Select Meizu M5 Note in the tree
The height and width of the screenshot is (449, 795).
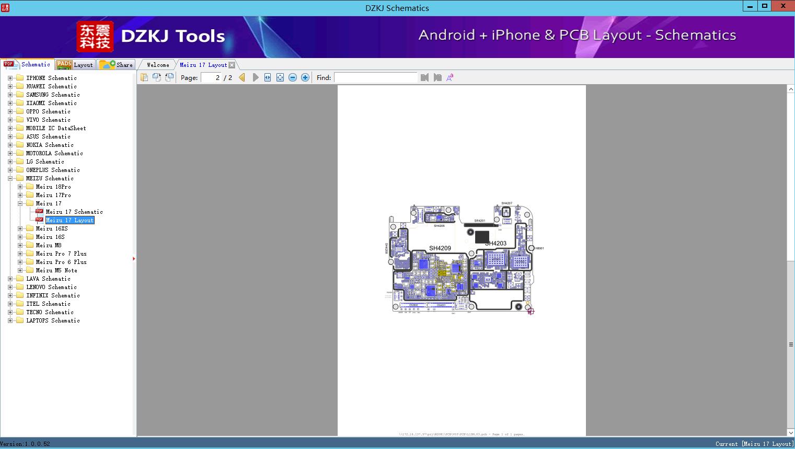[x=56, y=270]
